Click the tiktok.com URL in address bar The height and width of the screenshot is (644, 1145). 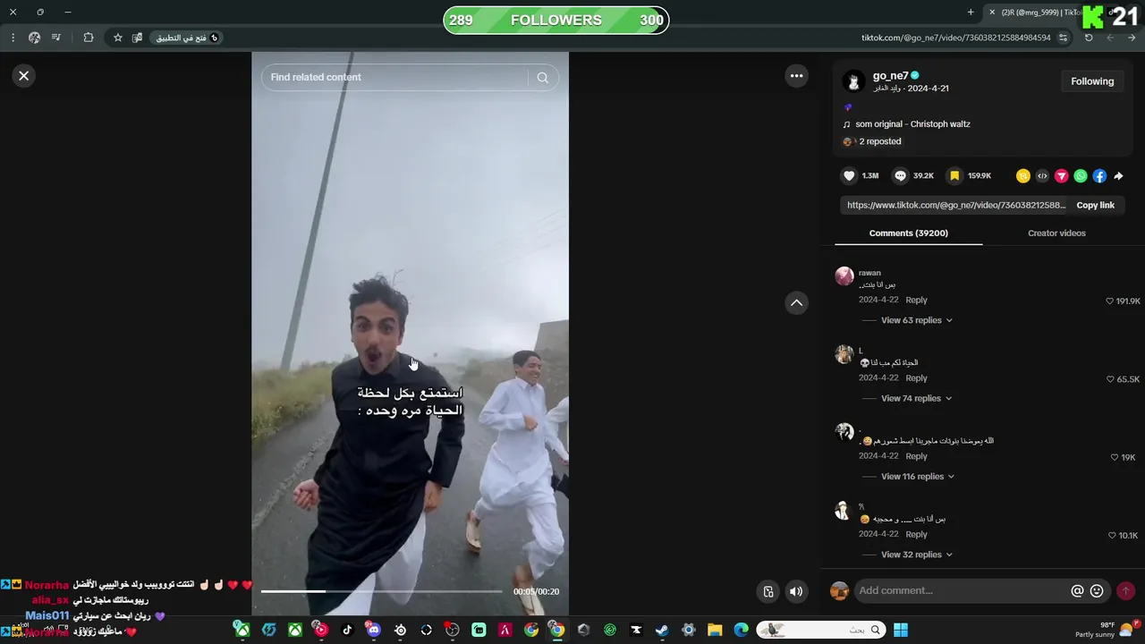pyautogui.click(x=955, y=38)
